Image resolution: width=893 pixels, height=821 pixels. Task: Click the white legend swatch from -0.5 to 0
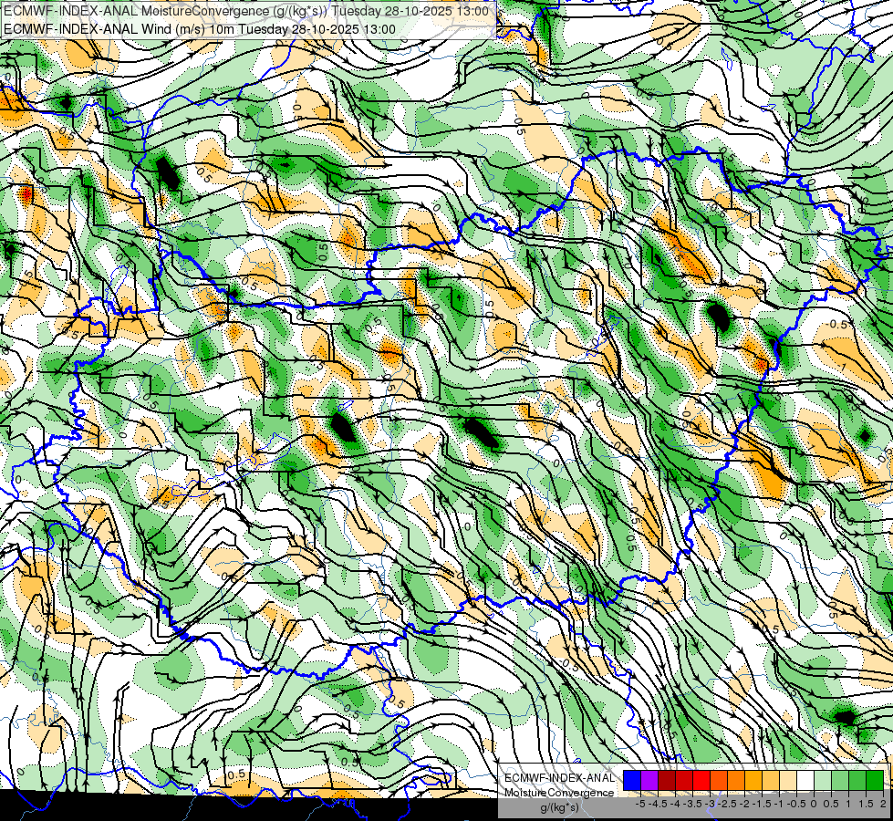[805, 781]
